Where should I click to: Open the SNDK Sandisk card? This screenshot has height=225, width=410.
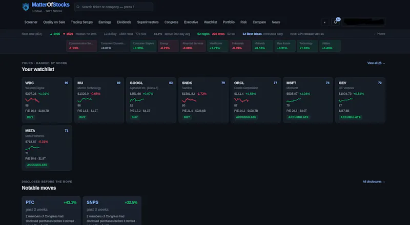[203, 100]
